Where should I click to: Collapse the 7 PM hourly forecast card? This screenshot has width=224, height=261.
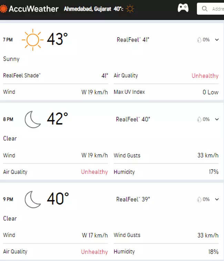click(x=217, y=40)
